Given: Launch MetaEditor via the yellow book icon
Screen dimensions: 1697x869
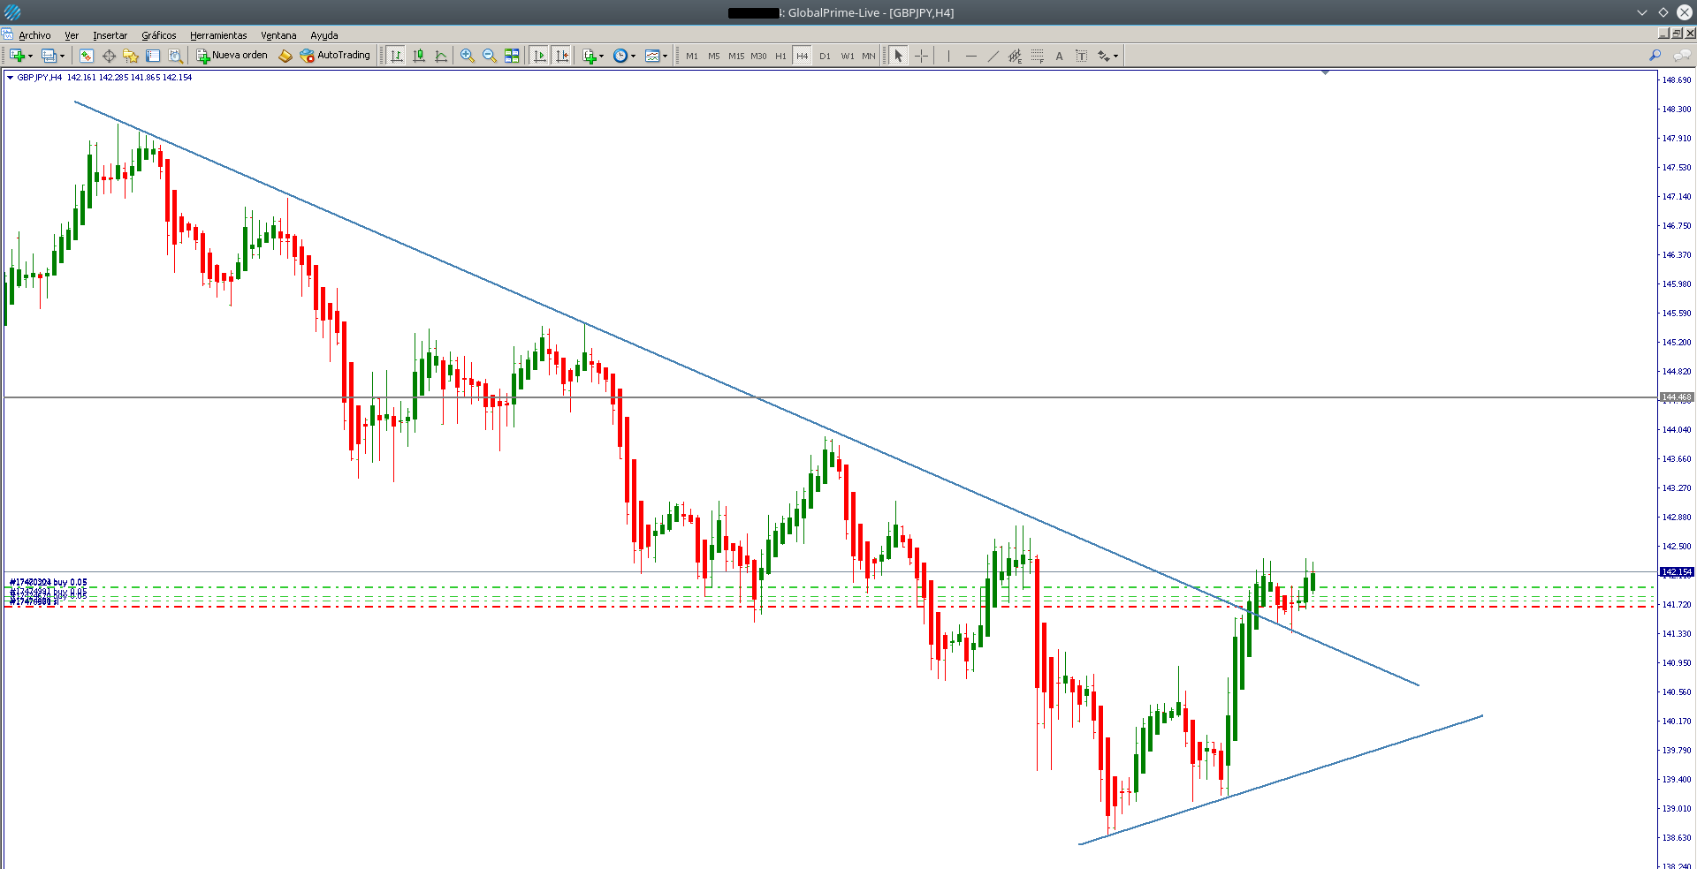Looking at the screenshot, I should pyautogui.click(x=285, y=56).
